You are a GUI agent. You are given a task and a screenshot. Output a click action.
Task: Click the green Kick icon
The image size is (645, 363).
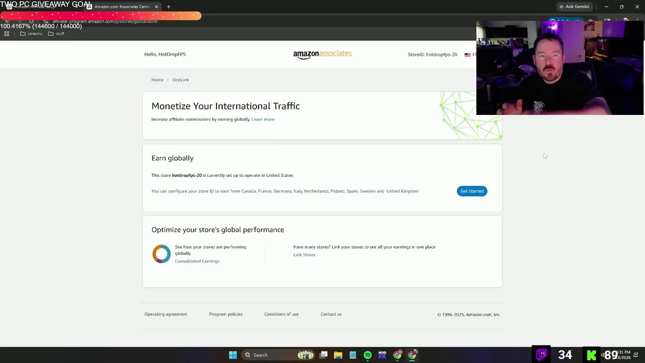[592, 355]
